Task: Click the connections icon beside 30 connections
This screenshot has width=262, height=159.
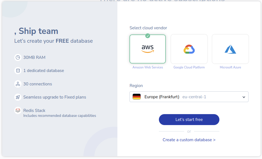Action: [x=18, y=84]
